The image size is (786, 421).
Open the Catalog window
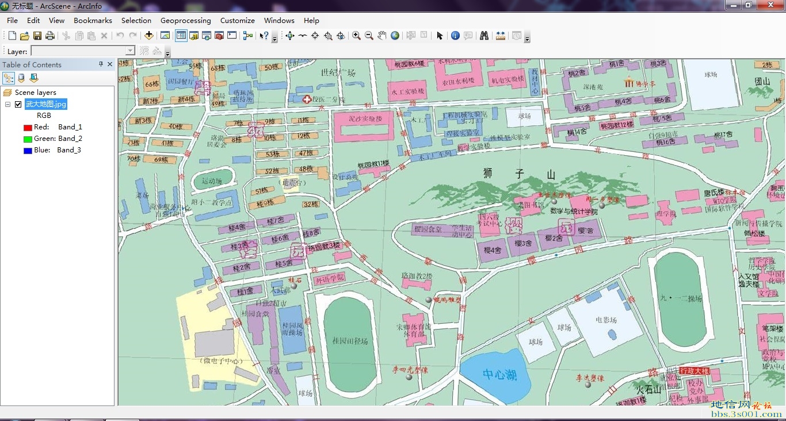194,36
